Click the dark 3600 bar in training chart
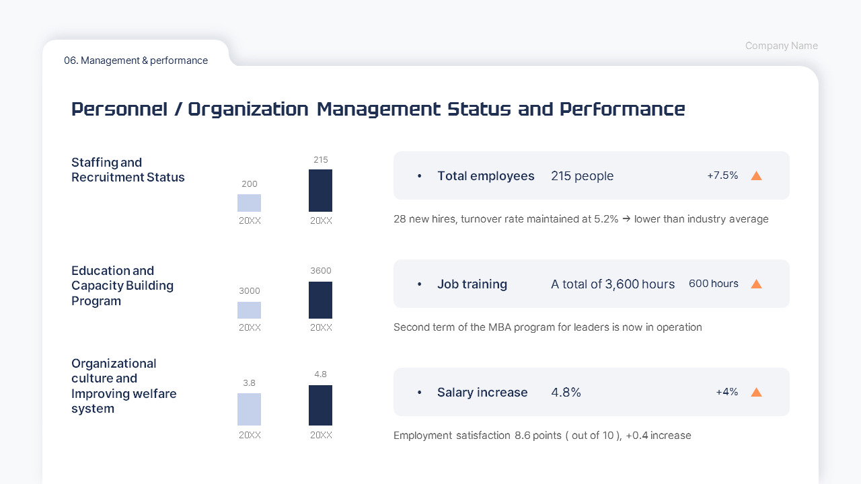The width and height of the screenshot is (861, 484). tap(320, 300)
